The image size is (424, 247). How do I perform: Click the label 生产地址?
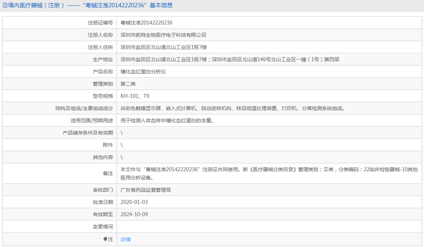103,59
